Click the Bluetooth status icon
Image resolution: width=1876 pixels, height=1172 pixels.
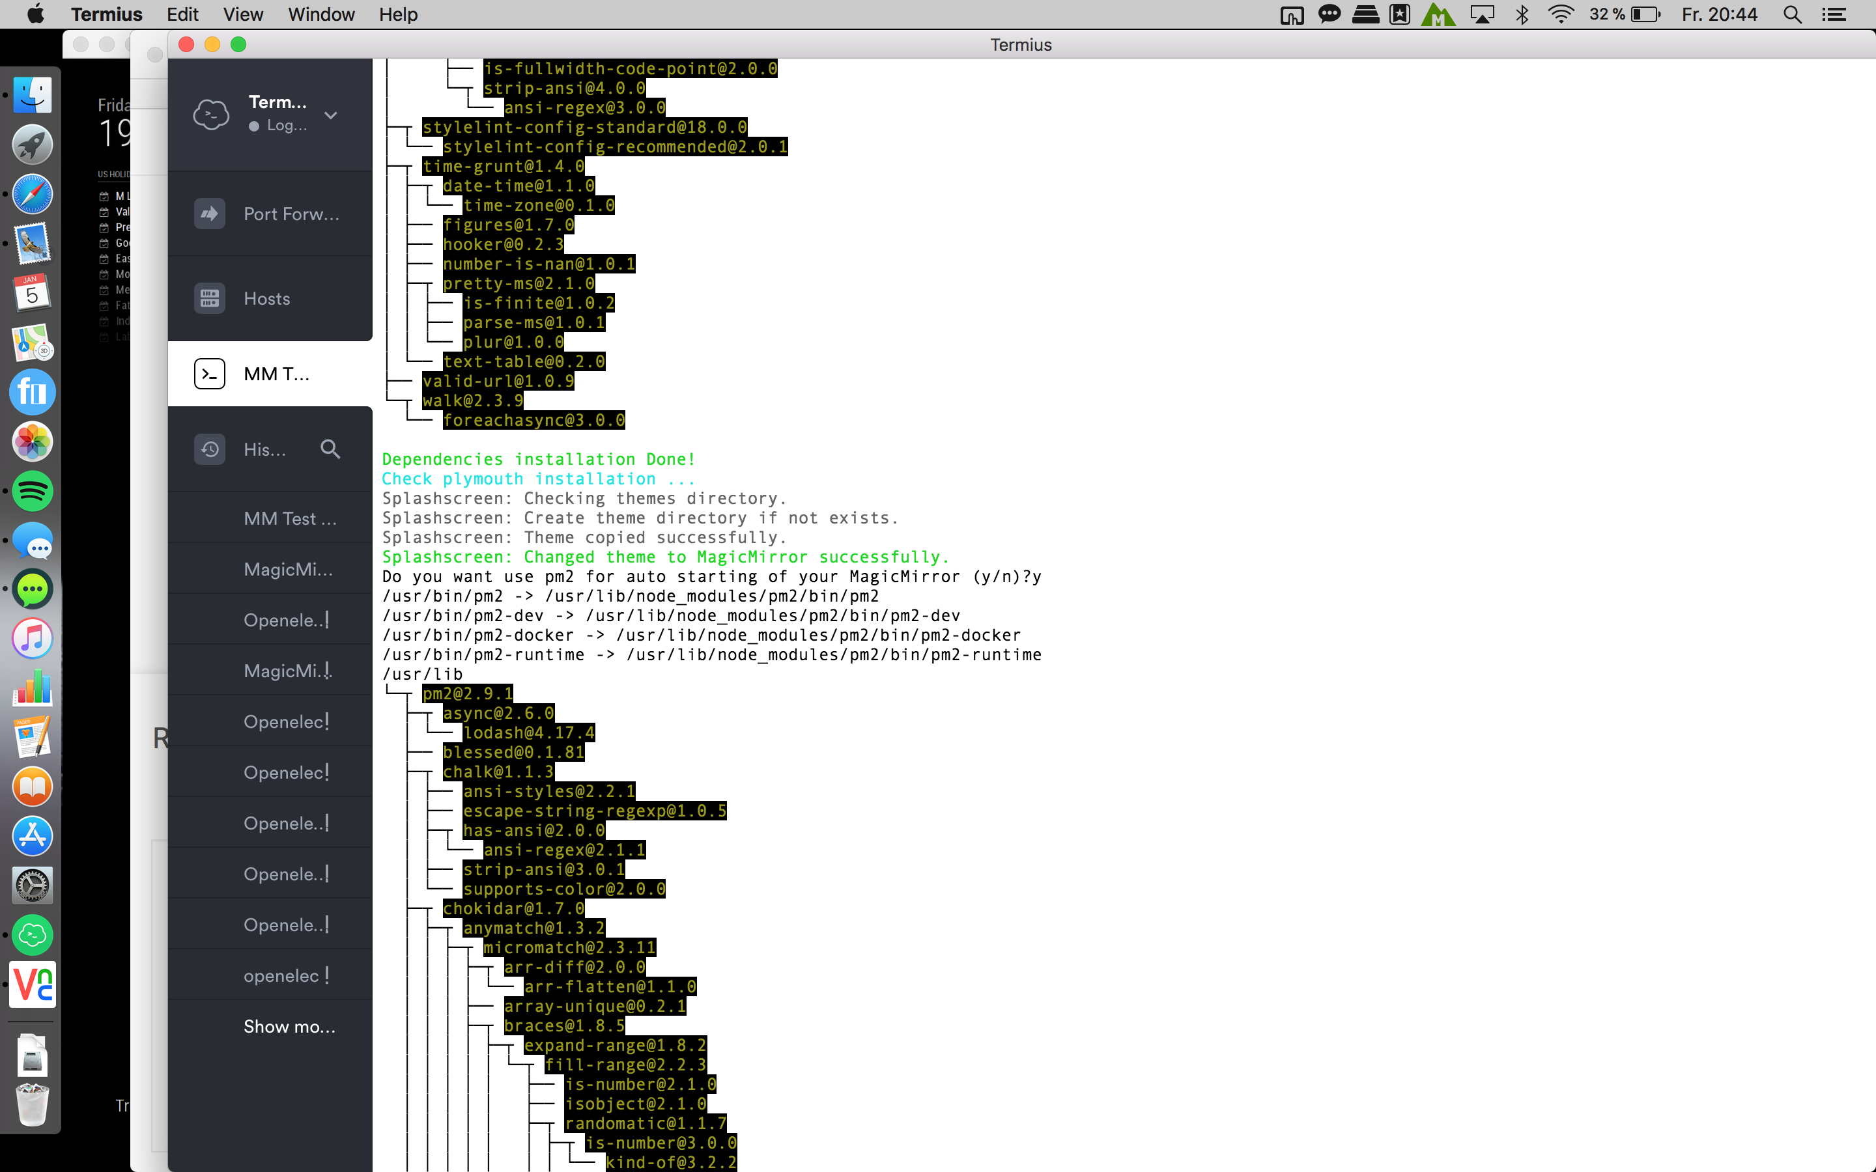(x=1522, y=14)
